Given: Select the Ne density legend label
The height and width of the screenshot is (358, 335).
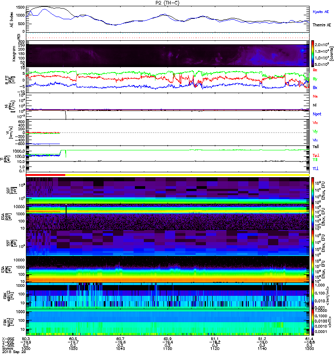Looking at the screenshot, I should (x=315, y=96).
